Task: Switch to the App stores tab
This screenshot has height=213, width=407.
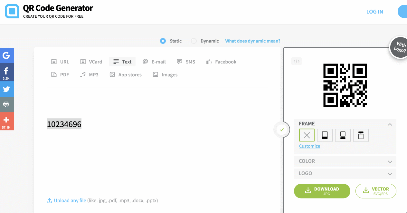Action: [126, 75]
